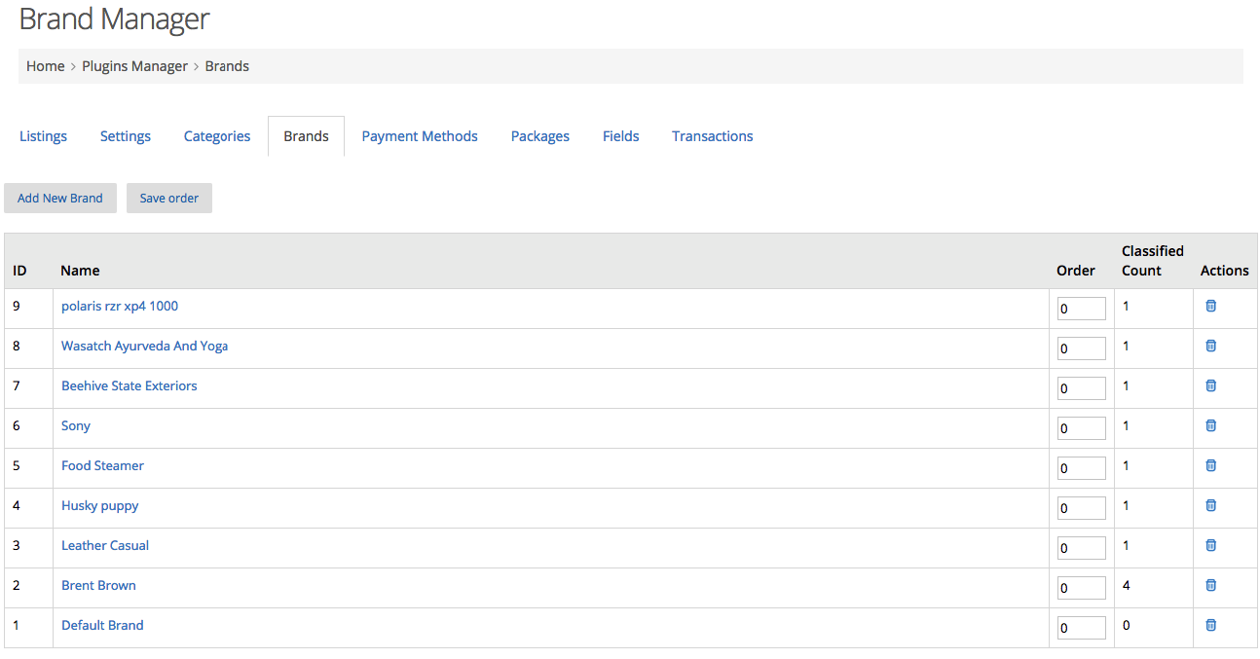This screenshot has width=1260, height=659.
Task: Click the Sony row order input
Action: pos(1082,428)
